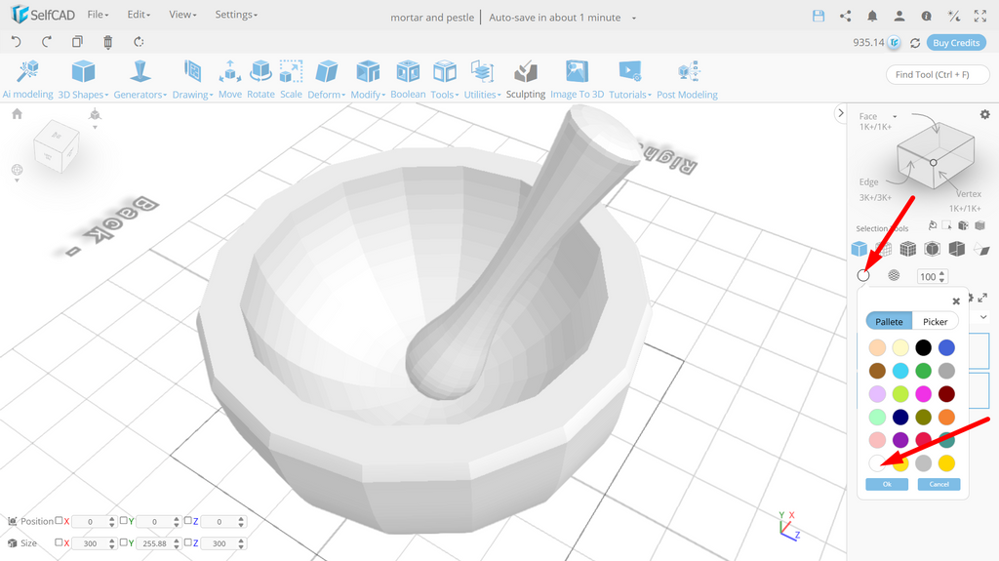Viewport: 999px width, 561px height.
Task: Open the Modify dropdown
Action: 368,80
